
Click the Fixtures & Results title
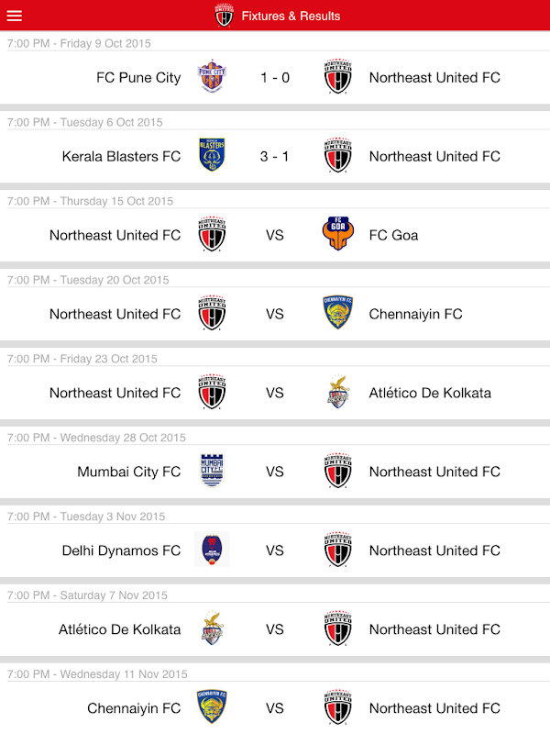291,16
